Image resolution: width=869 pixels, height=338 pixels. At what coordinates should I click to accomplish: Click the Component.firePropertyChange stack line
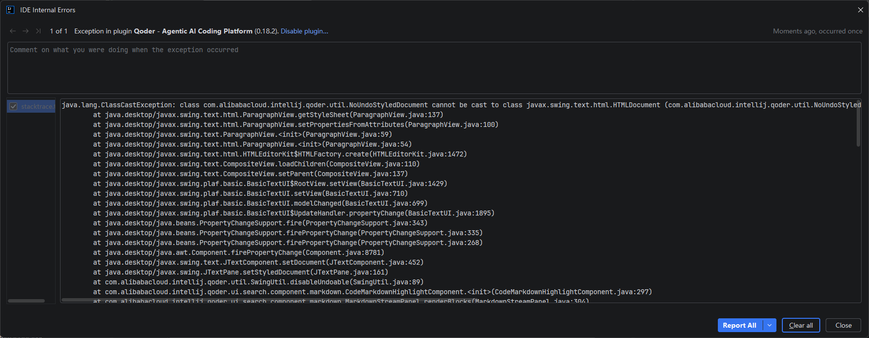tap(238, 252)
